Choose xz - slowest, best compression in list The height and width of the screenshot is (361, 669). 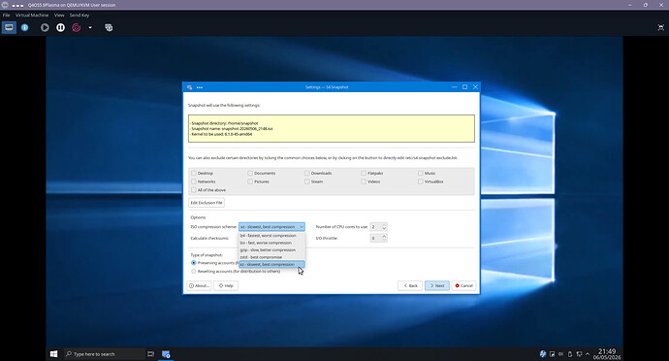(x=271, y=265)
